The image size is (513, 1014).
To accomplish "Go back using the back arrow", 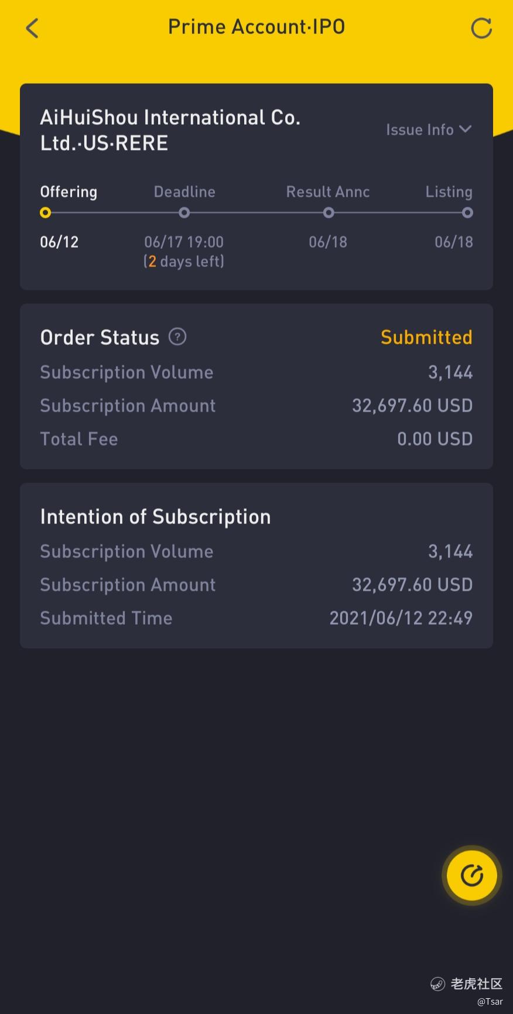I will (x=32, y=28).
